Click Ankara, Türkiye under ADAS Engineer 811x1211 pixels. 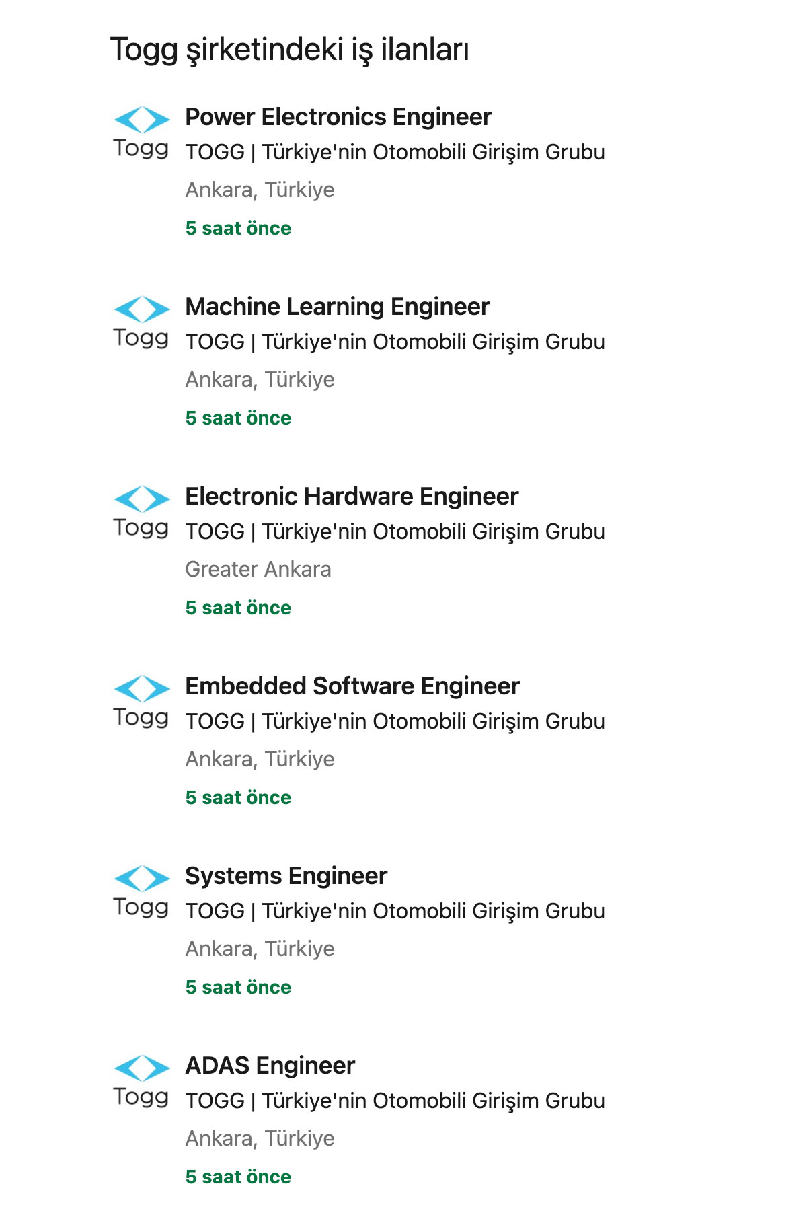260,1139
